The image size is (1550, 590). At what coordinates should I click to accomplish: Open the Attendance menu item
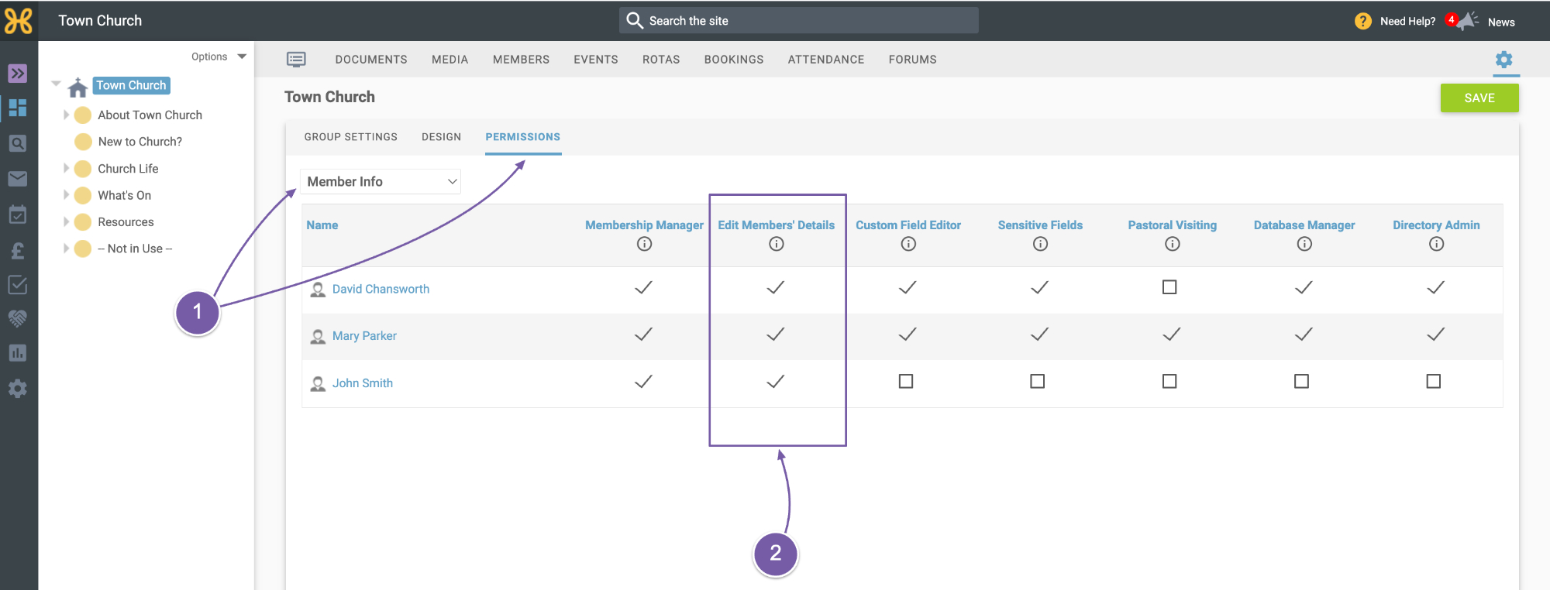[x=826, y=60]
